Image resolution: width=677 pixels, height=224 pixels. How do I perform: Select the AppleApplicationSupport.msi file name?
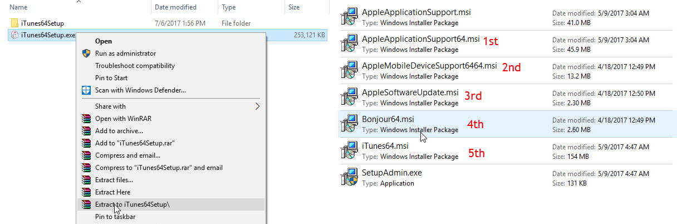416,12
